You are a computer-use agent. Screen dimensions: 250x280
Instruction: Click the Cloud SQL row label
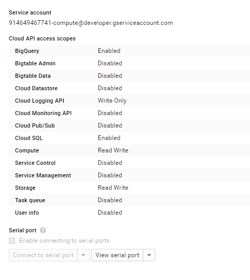(29, 138)
